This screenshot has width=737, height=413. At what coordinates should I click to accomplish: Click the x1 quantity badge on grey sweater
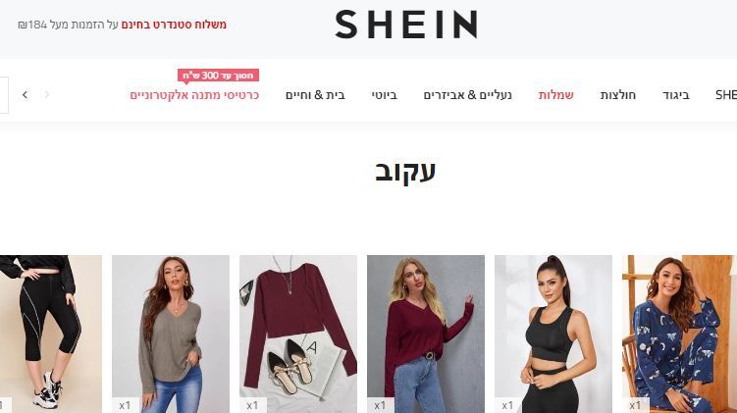(125, 405)
